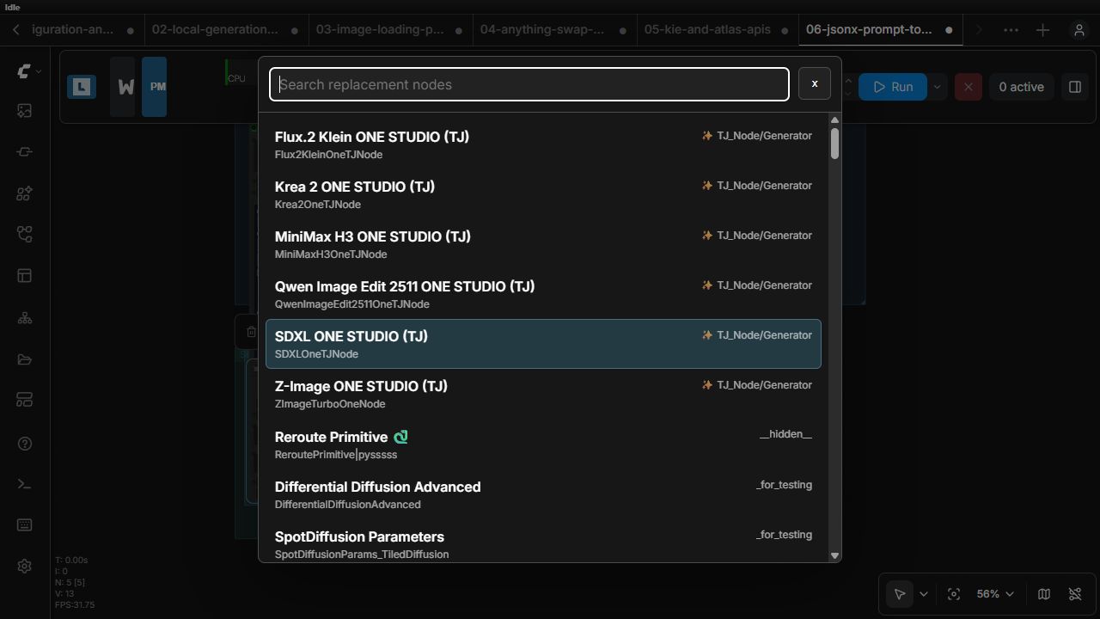Viewport: 1100px width, 619px height.
Task: Open the tab overflow ellipsis menu
Action: (1011, 30)
